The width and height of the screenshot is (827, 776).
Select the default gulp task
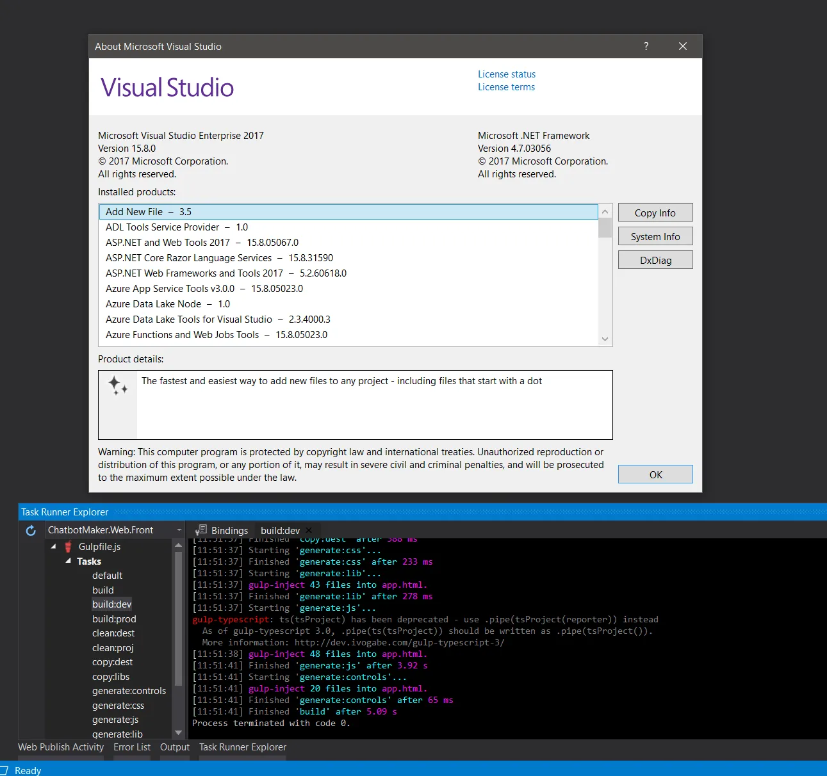tap(107, 576)
